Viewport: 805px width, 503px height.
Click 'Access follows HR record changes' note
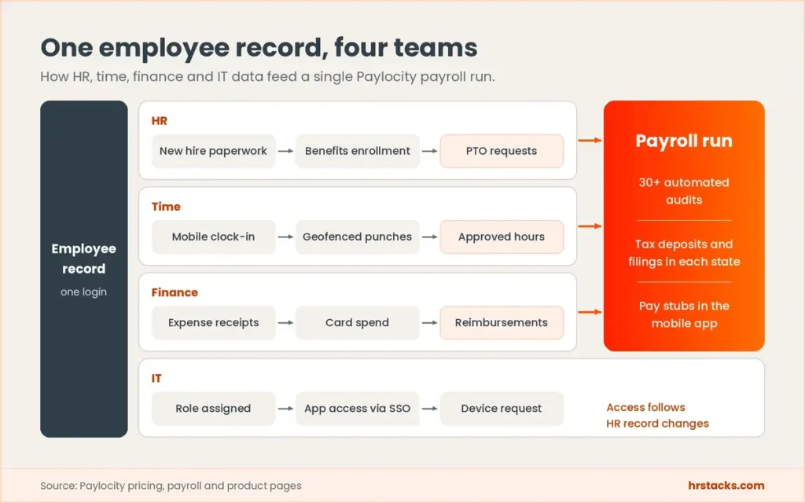point(658,415)
